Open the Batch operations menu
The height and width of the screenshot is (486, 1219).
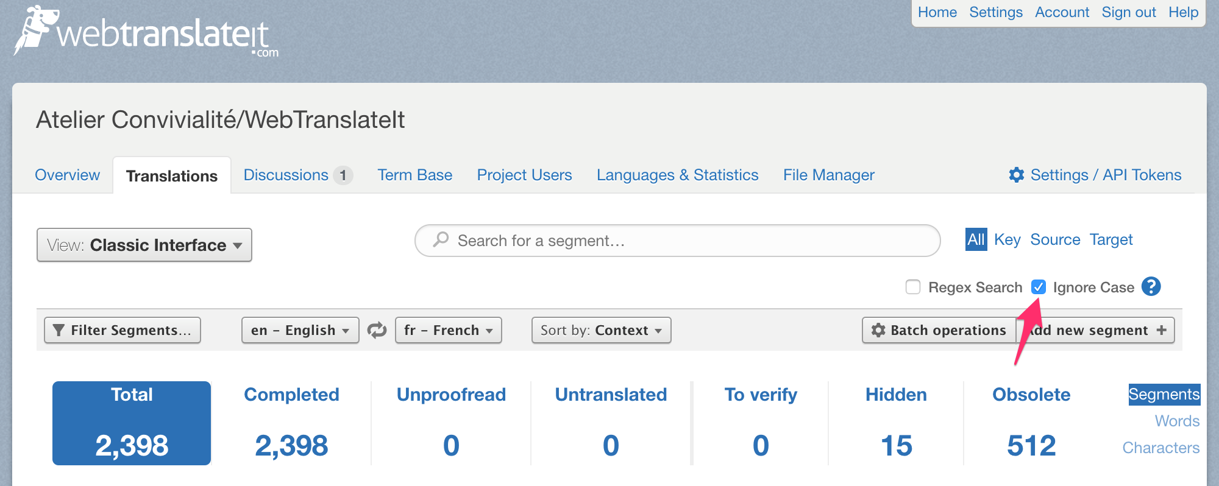click(939, 330)
